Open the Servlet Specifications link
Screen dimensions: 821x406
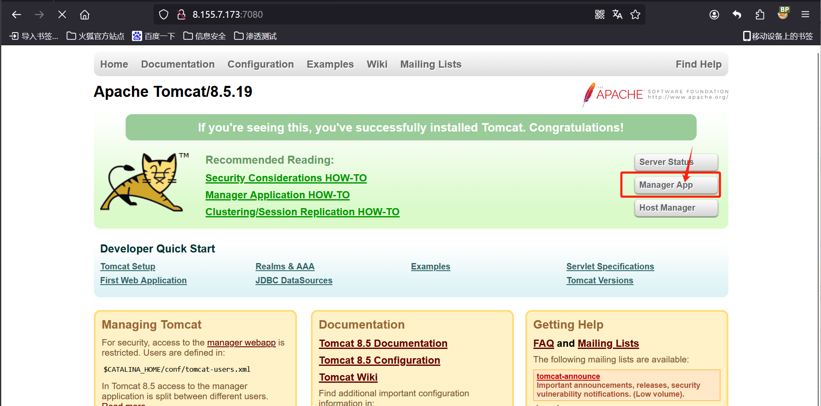(610, 266)
